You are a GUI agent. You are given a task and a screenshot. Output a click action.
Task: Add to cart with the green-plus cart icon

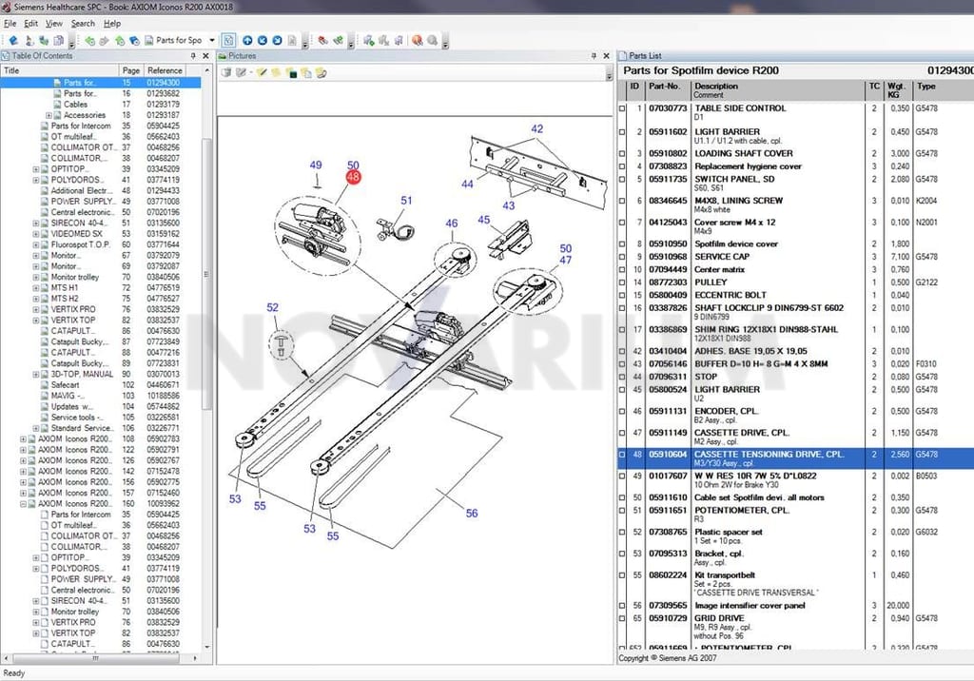[x=369, y=40]
